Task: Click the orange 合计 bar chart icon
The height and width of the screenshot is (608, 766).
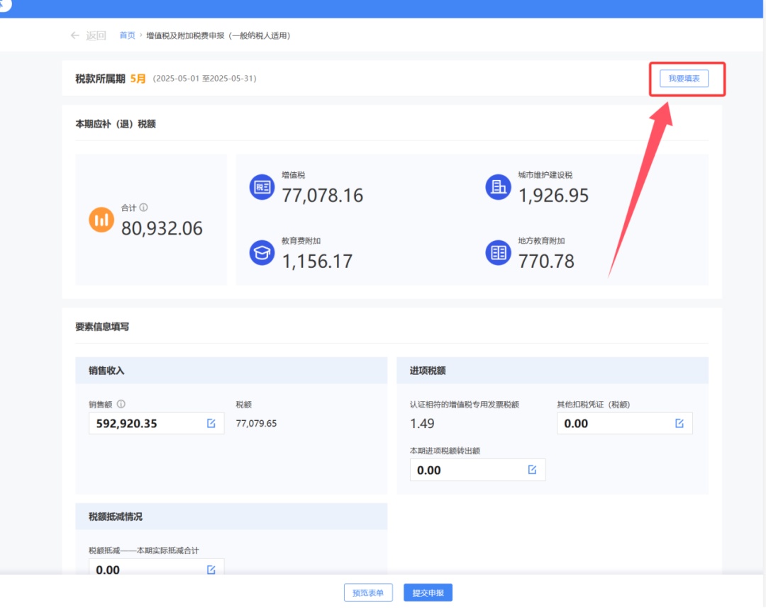Action: coord(101,219)
